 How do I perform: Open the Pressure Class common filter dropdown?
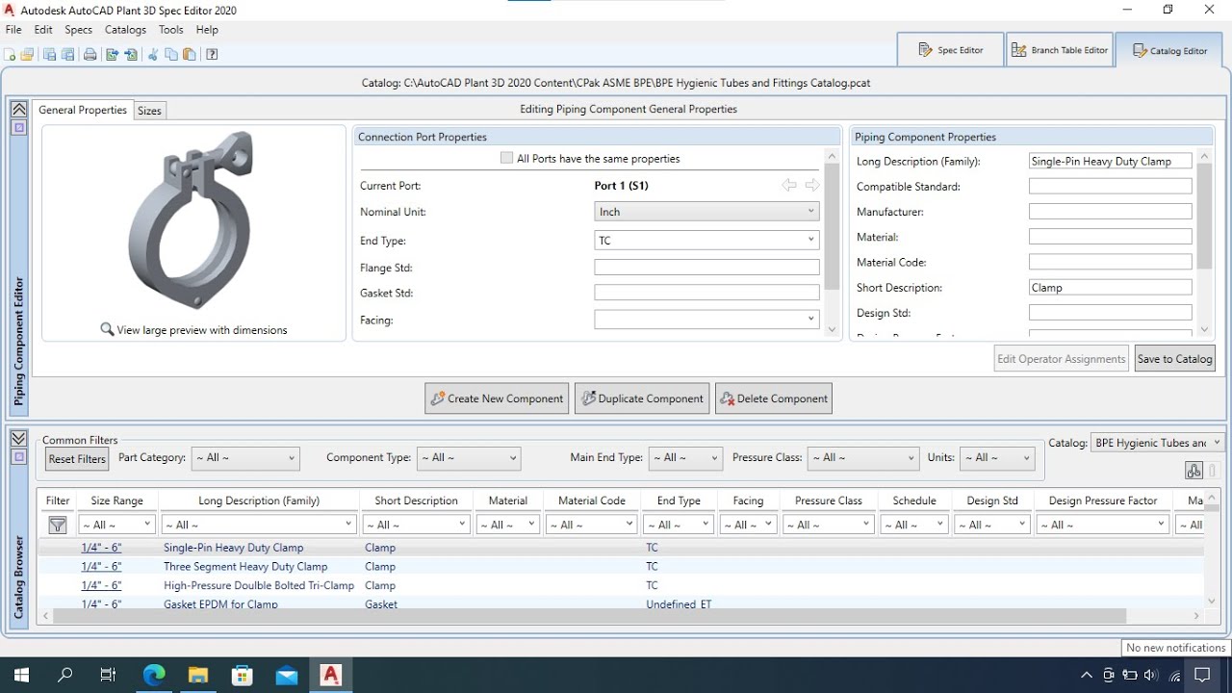coord(862,458)
